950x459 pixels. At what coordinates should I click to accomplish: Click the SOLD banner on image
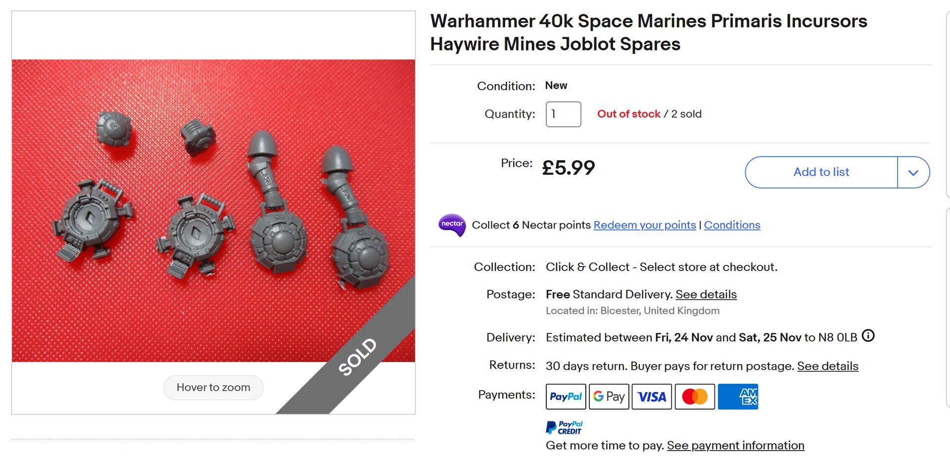click(x=357, y=357)
